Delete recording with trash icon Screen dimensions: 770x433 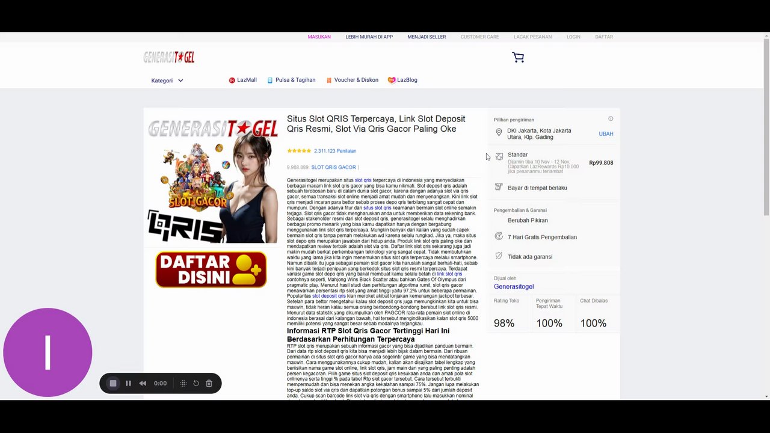click(209, 383)
